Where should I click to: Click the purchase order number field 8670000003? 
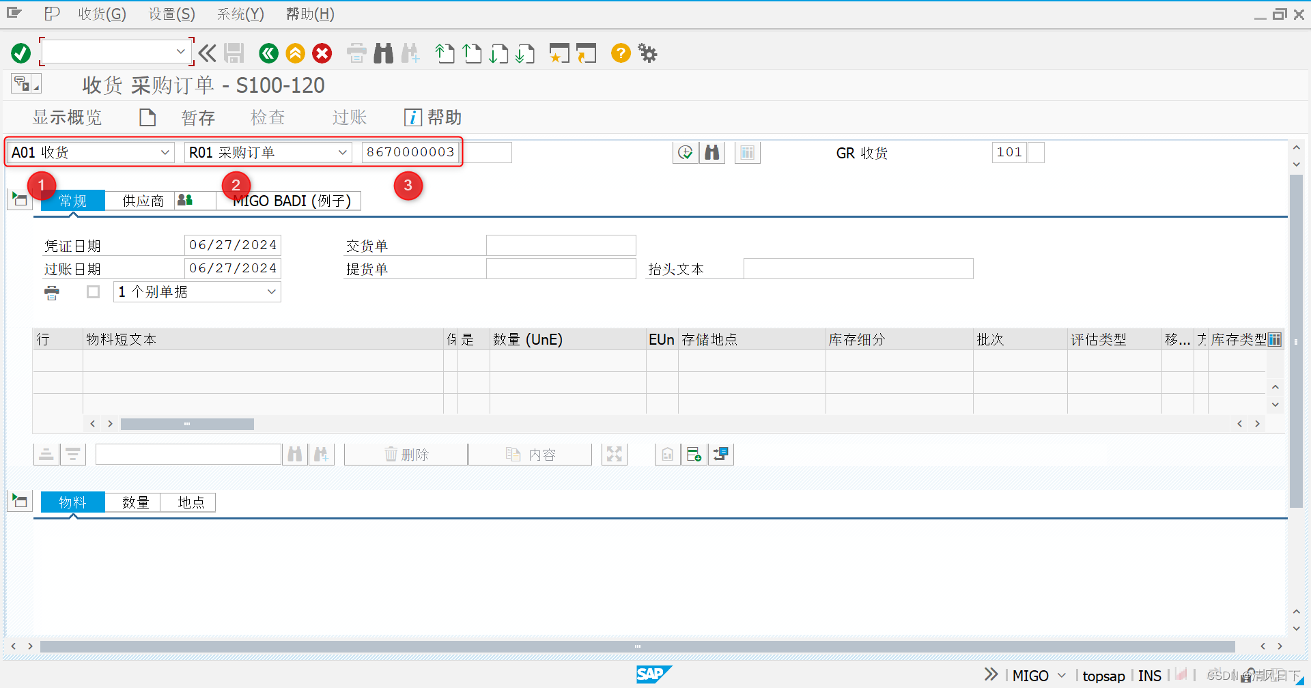(410, 152)
